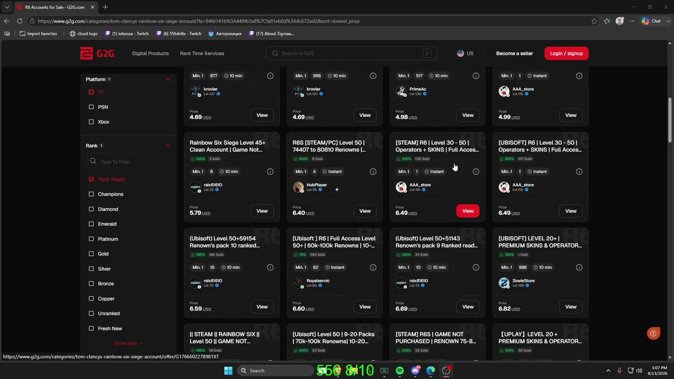Select the R6 Accounts for Sale browser tab
The height and width of the screenshot is (379, 674).
[55, 7]
